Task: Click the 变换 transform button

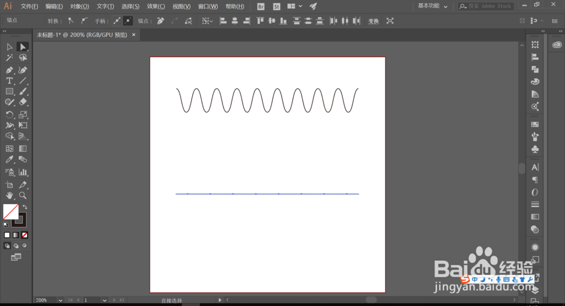Action: click(373, 21)
